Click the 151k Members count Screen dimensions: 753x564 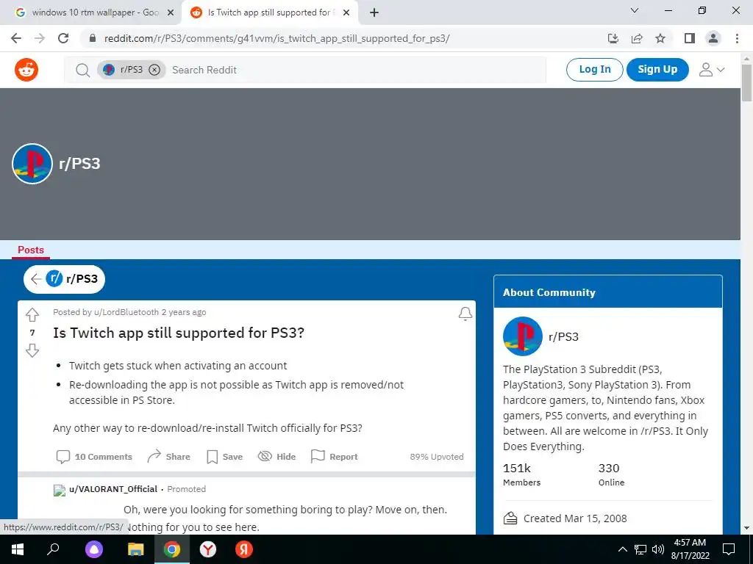tap(521, 474)
